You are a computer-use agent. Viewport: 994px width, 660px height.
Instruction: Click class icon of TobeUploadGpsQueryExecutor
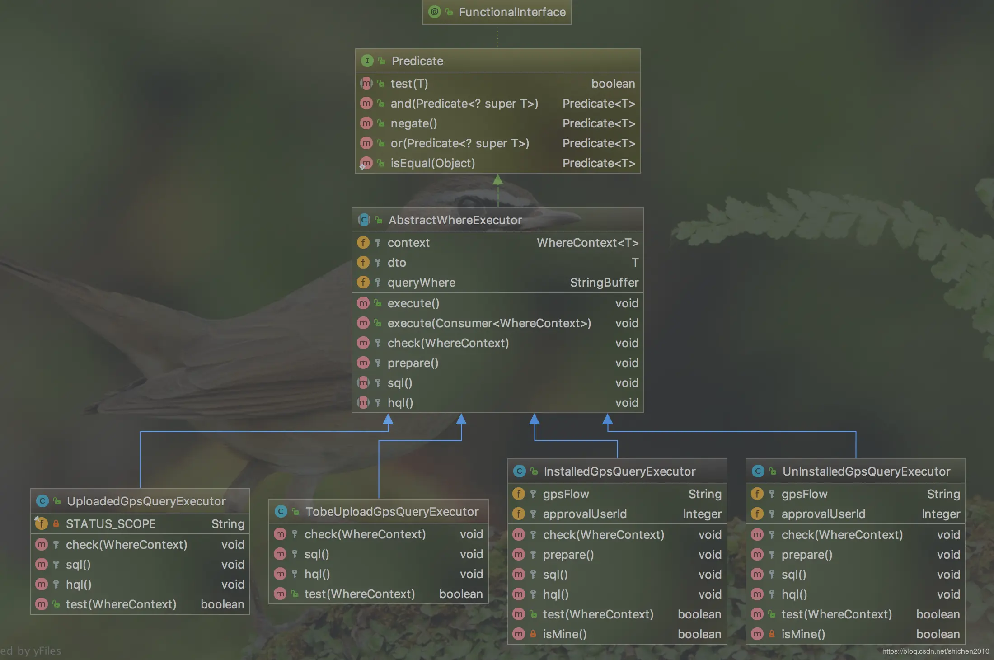click(281, 511)
